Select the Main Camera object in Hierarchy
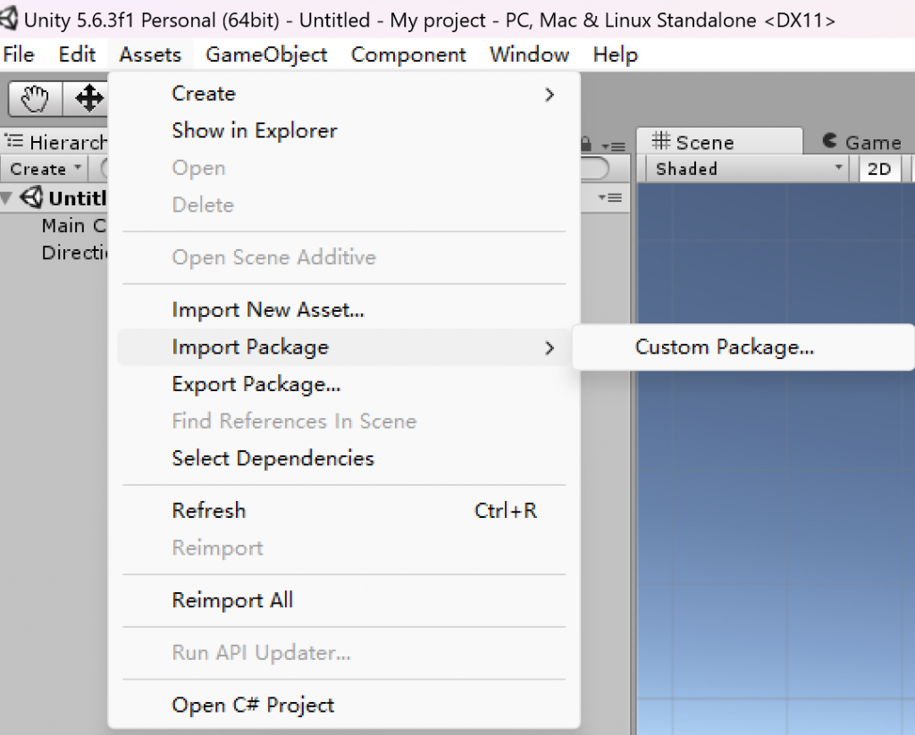This screenshot has width=915, height=735. pos(73,226)
